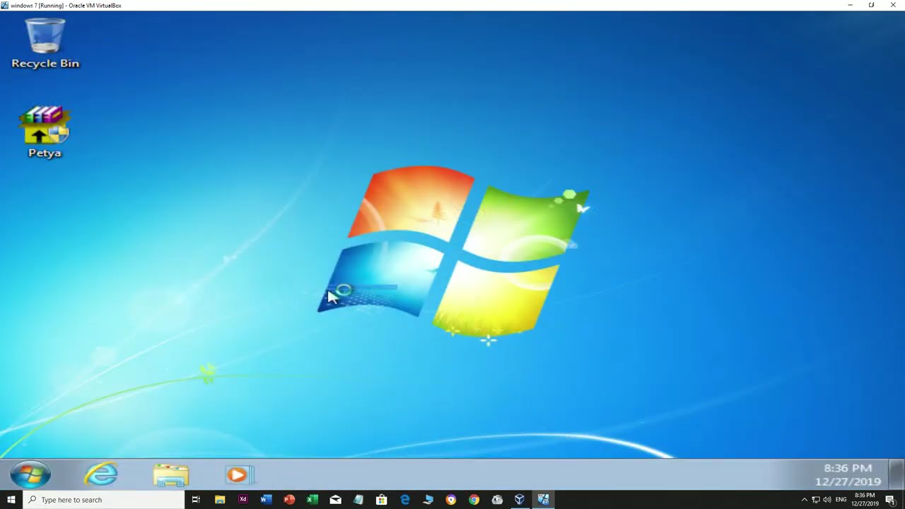This screenshot has height=509, width=905.
Task: Launch Microsoft Edge from host taskbar
Action: [x=404, y=500]
